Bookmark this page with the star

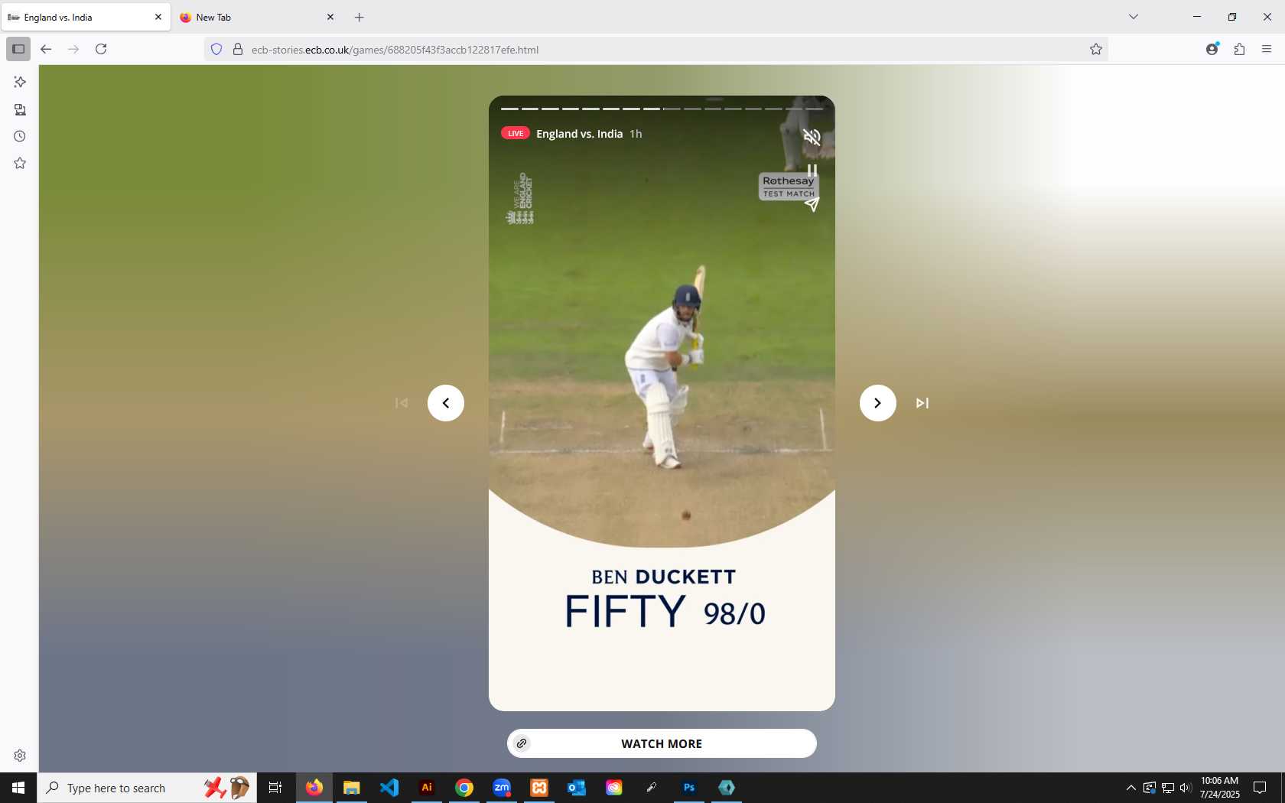point(1096,49)
